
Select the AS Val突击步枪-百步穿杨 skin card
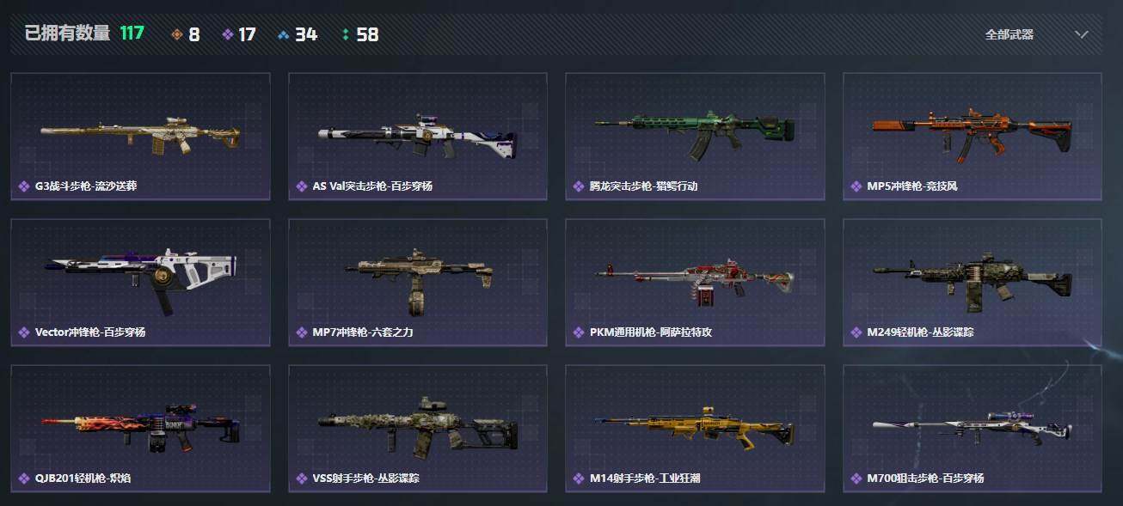click(x=417, y=137)
